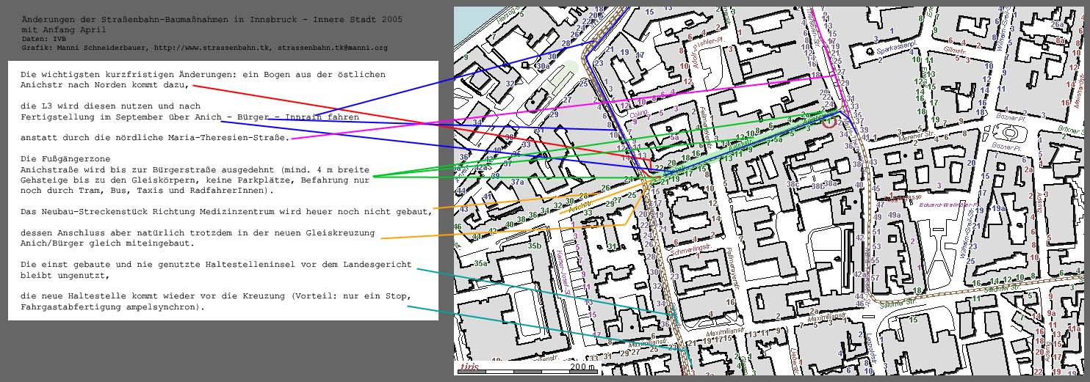Click house number 26a in top-right corner
This screenshot has width=1090, height=382.
pos(1057,25)
